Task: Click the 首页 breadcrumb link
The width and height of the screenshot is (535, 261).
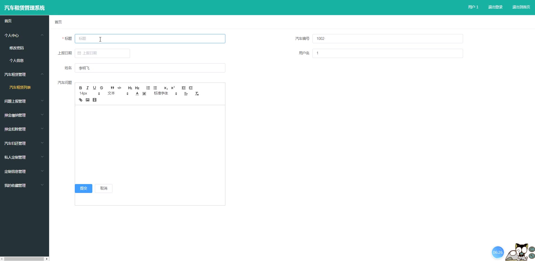Action: point(58,22)
